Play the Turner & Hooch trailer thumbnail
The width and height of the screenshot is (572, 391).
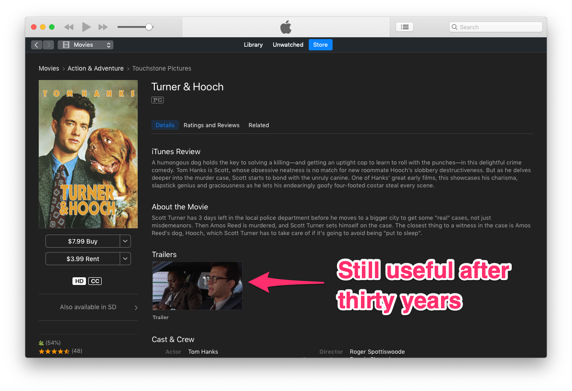coord(198,286)
